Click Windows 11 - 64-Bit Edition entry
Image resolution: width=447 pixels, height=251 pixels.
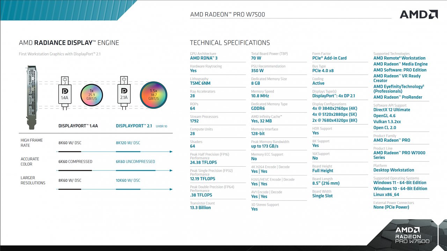(x=400, y=183)
